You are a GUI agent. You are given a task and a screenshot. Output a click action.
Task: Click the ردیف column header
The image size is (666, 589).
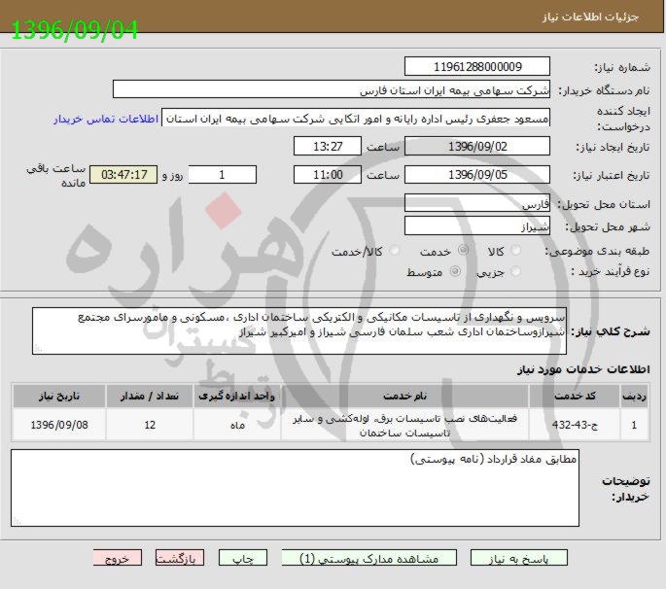click(634, 397)
